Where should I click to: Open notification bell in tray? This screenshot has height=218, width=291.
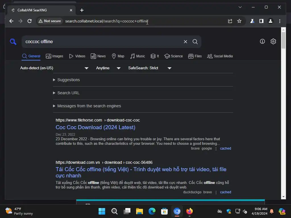click(272, 211)
